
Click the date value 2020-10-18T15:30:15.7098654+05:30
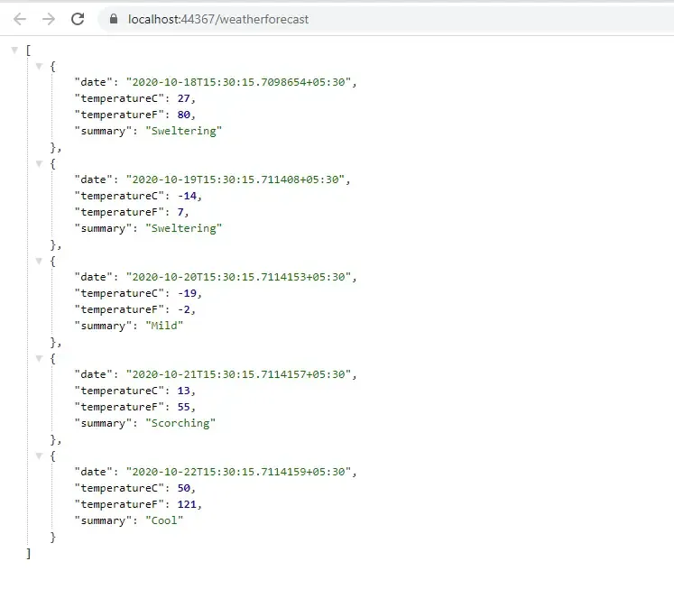pyautogui.click(x=241, y=82)
